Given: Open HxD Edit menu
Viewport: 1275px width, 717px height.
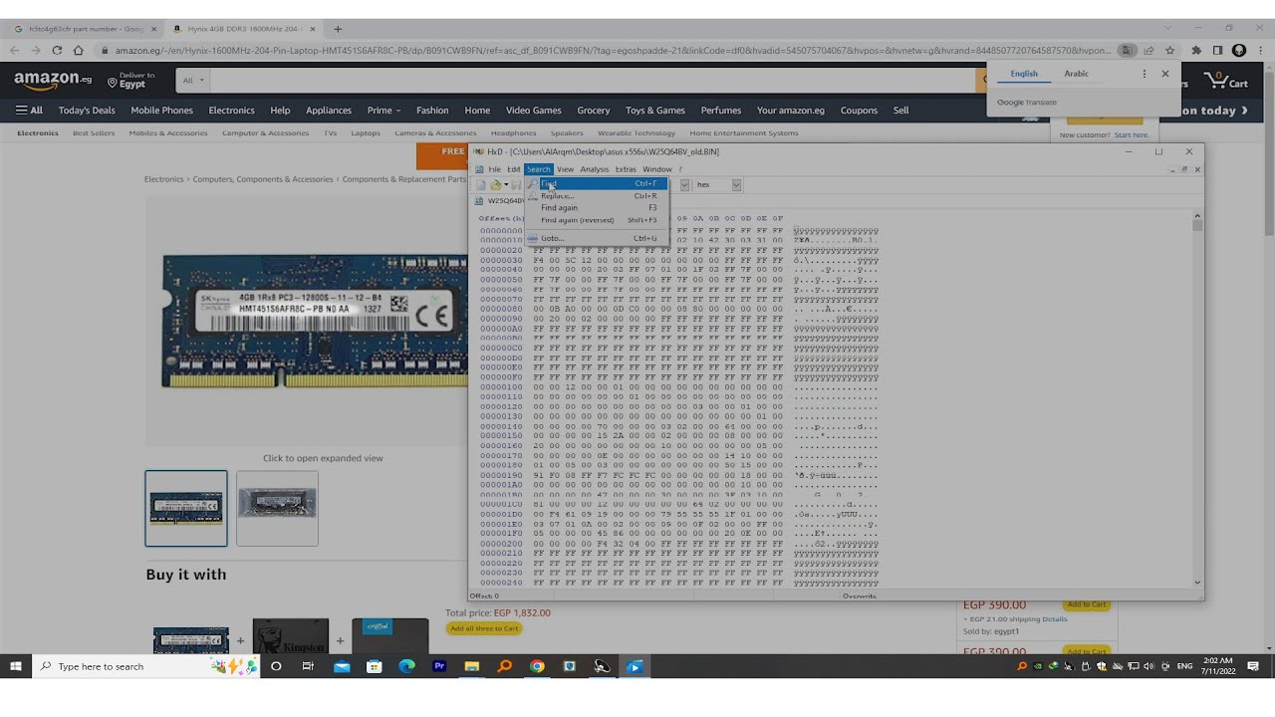Looking at the screenshot, I should click(x=514, y=169).
